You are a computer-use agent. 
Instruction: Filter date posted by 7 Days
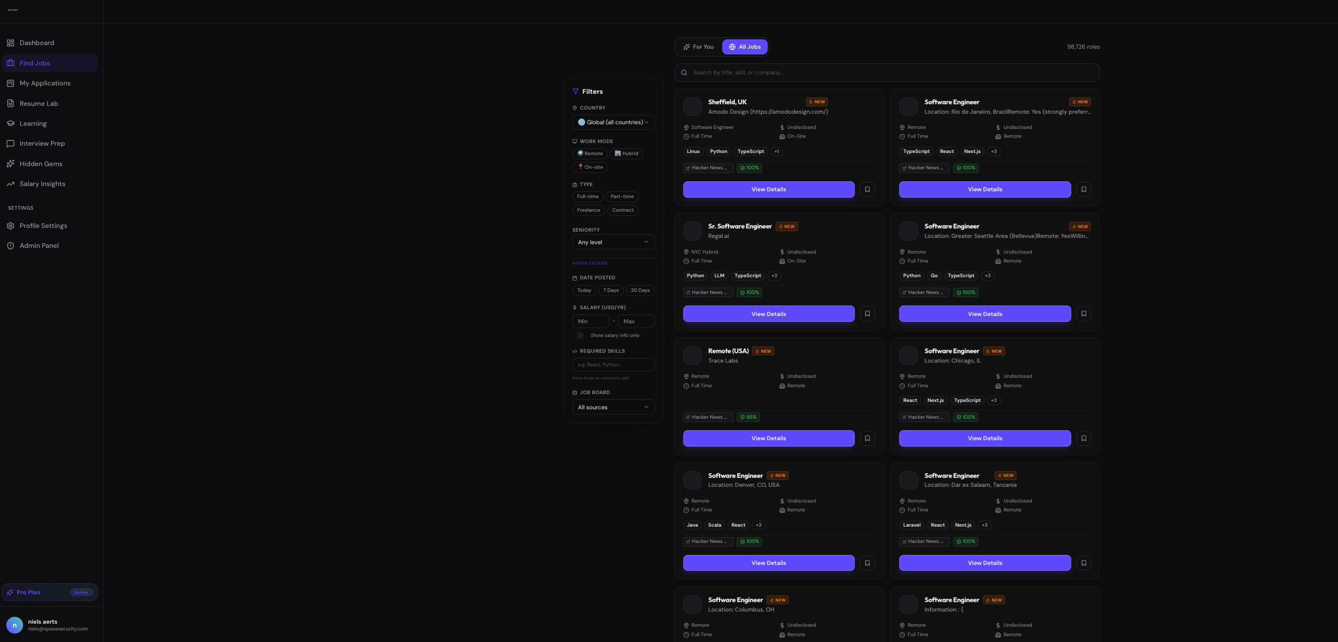[x=611, y=290]
